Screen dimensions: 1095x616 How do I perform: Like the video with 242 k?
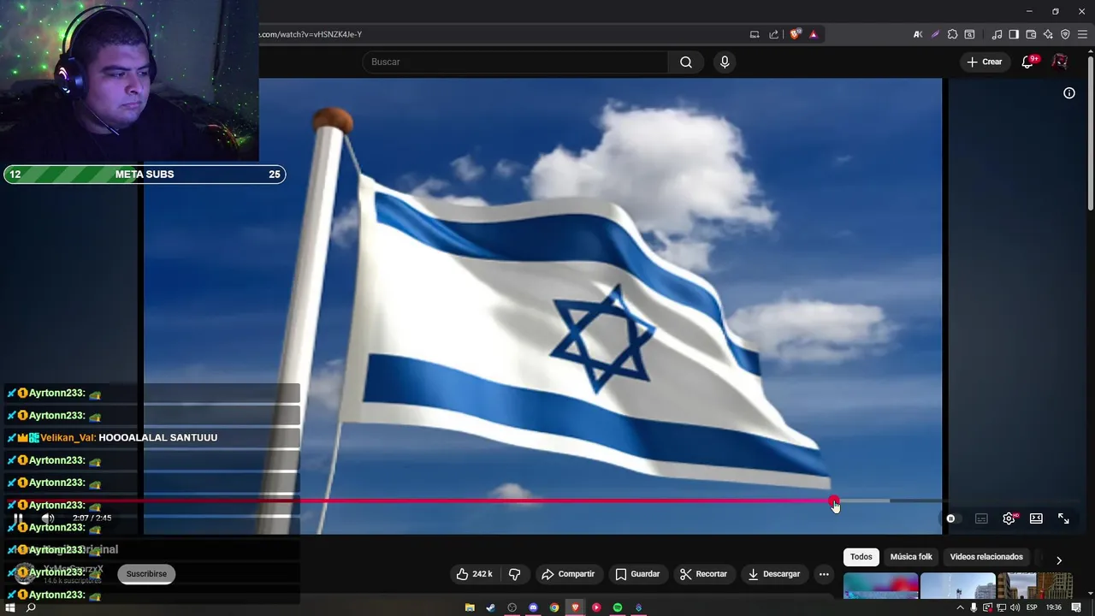point(474,574)
